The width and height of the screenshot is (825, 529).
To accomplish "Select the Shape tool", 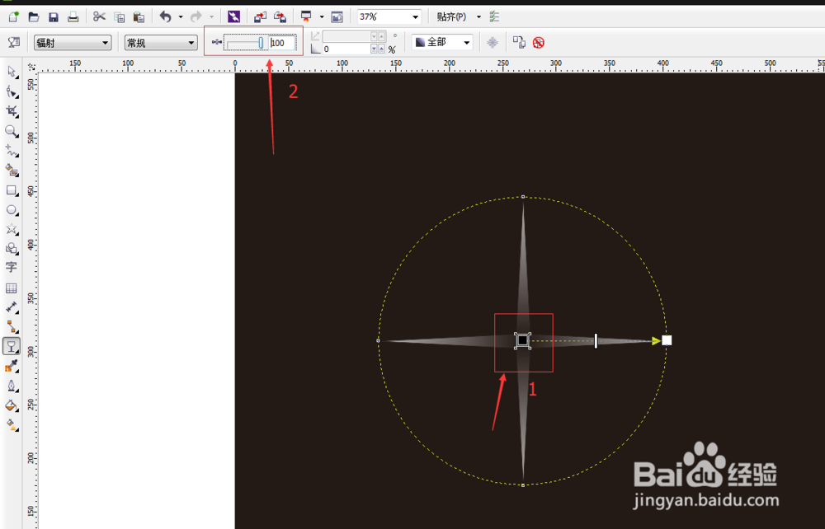I will tap(12, 92).
